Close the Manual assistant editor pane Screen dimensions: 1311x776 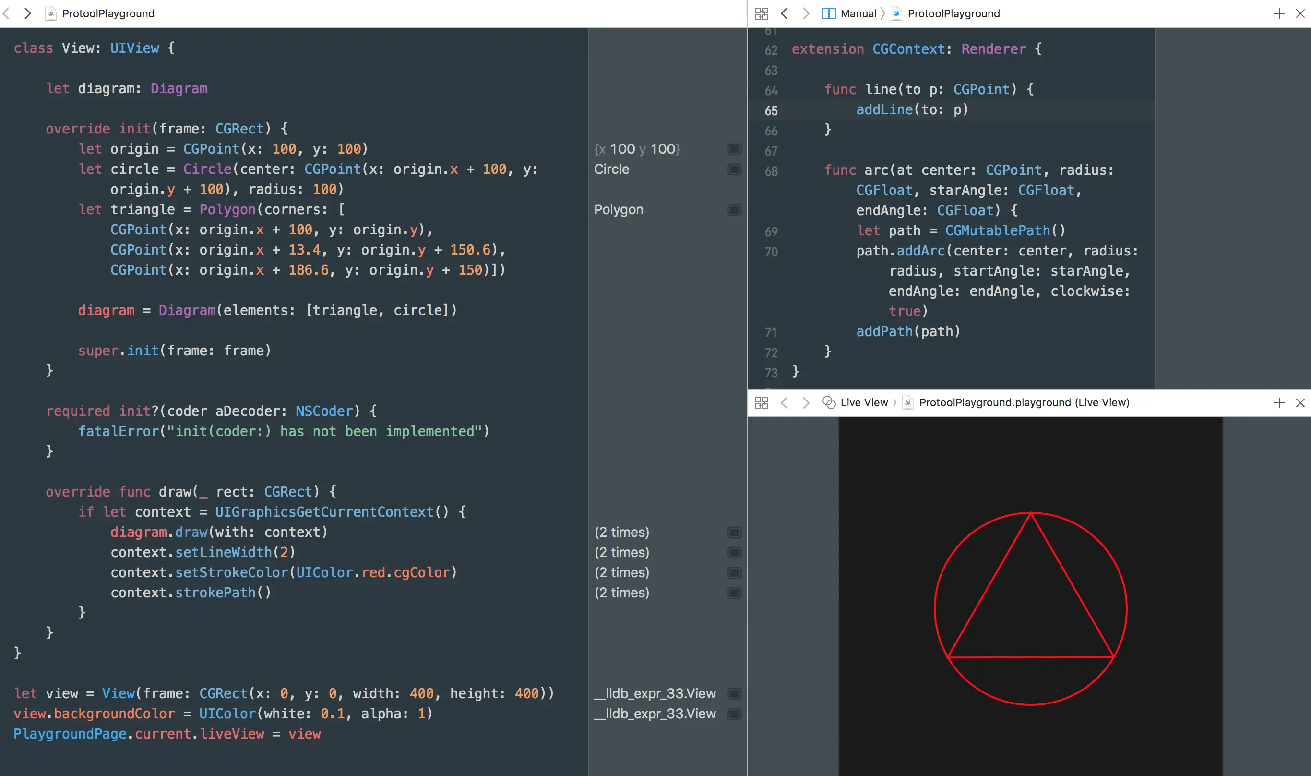click(1300, 13)
